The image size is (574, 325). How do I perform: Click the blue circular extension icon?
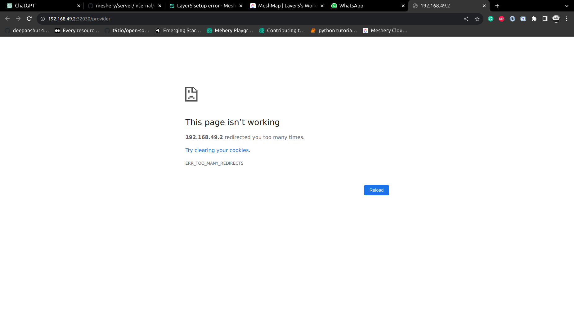[512, 19]
